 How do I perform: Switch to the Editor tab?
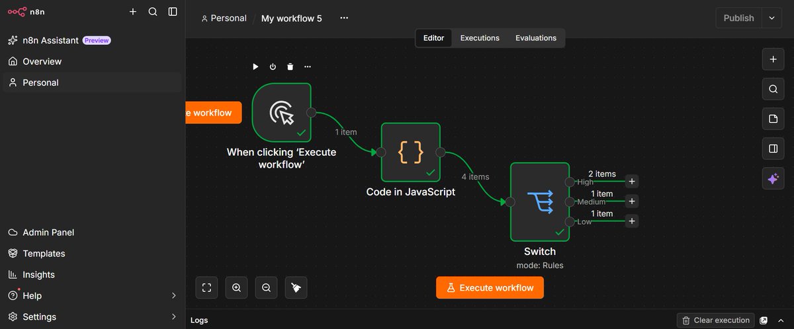(x=434, y=38)
